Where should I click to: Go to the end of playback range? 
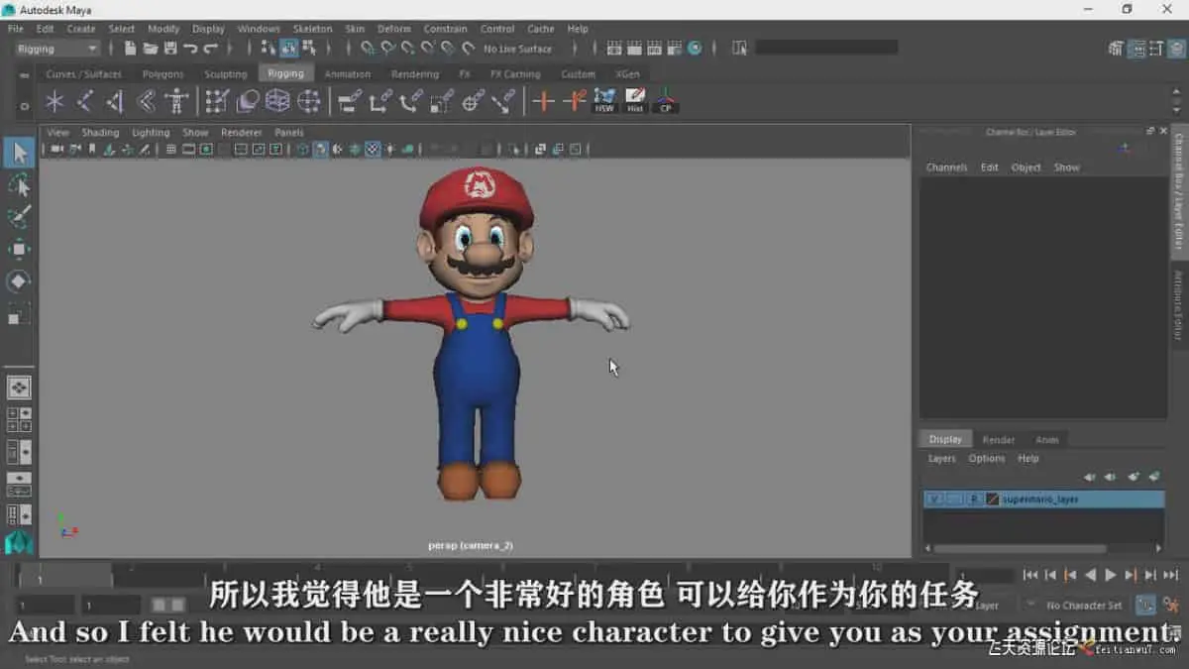coord(1170,575)
